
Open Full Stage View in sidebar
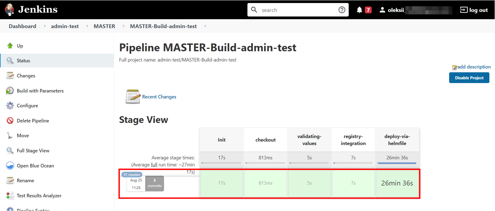[33, 150]
